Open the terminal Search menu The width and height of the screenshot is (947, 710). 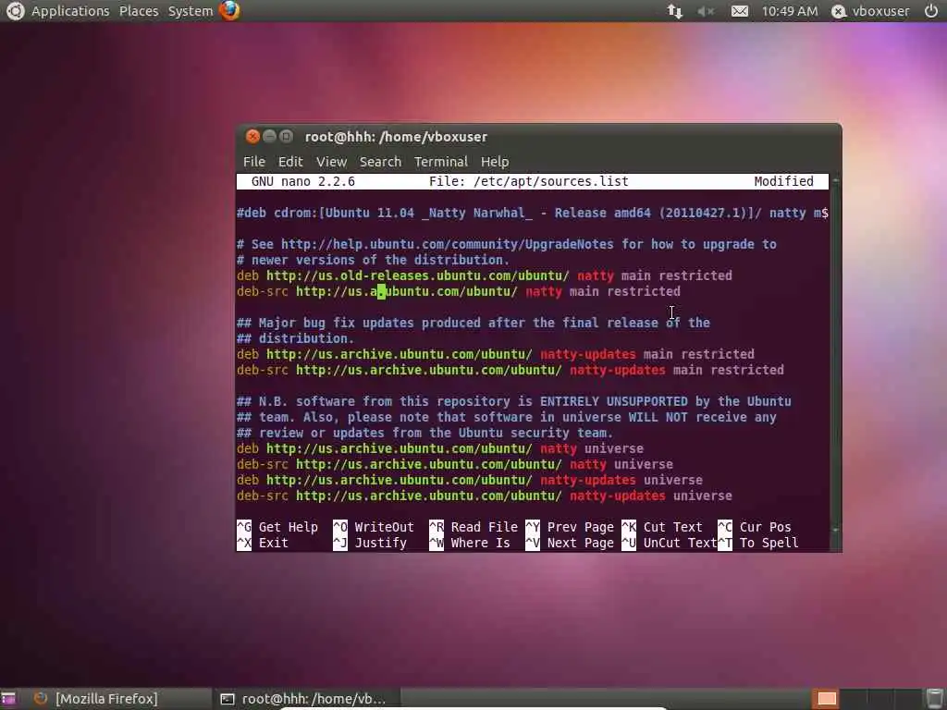(380, 162)
